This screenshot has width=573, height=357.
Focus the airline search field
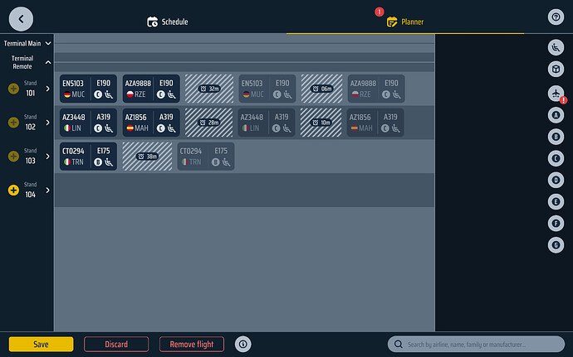(x=476, y=345)
